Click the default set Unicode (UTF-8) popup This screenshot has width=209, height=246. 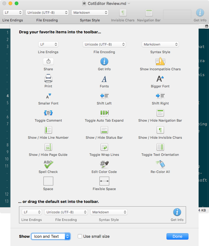66,212
